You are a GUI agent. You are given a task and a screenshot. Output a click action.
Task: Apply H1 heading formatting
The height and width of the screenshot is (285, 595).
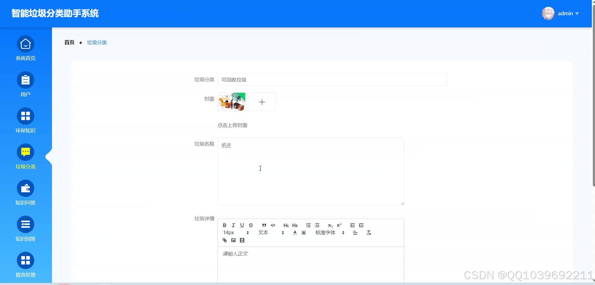point(286,225)
